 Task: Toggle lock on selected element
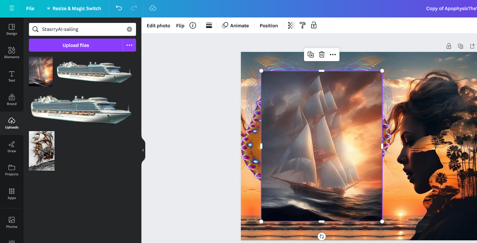[x=314, y=25]
